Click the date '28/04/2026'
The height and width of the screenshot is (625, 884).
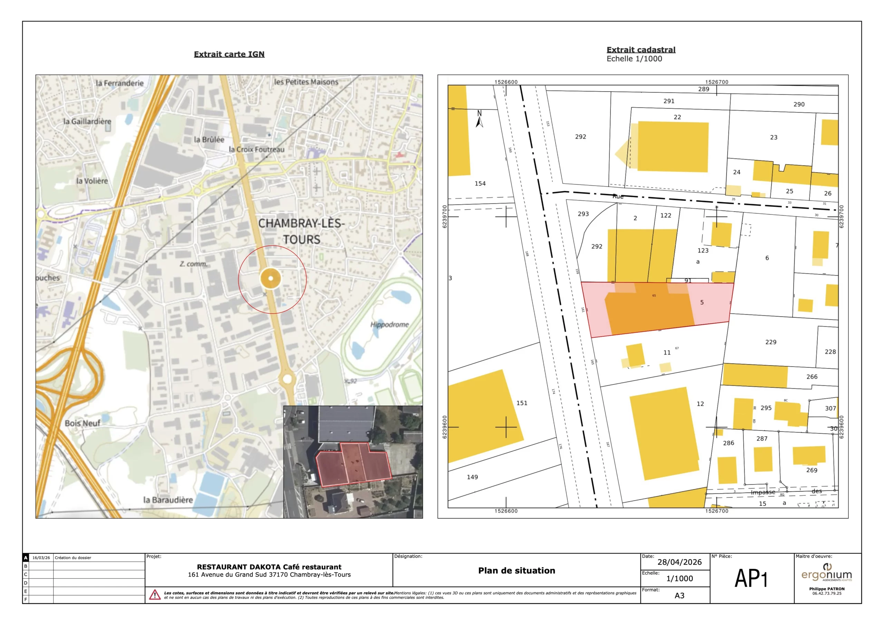pos(680,562)
